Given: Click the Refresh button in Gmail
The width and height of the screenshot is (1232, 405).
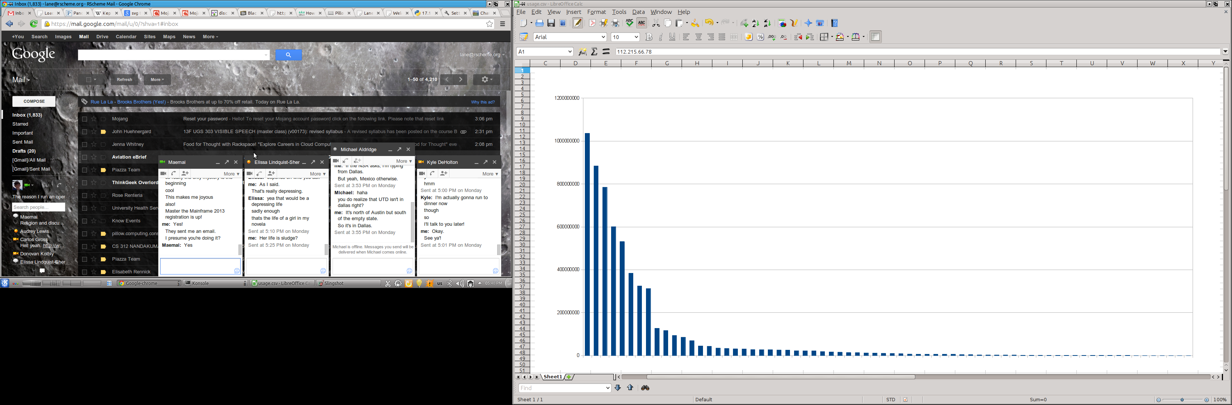Looking at the screenshot, I should pyautogui.click(x=124, y=80).
